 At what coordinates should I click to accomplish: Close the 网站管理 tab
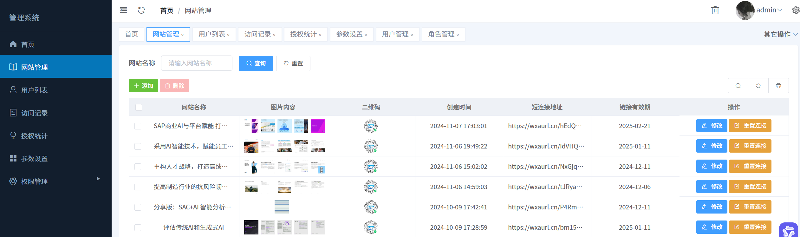click(183, 35)
